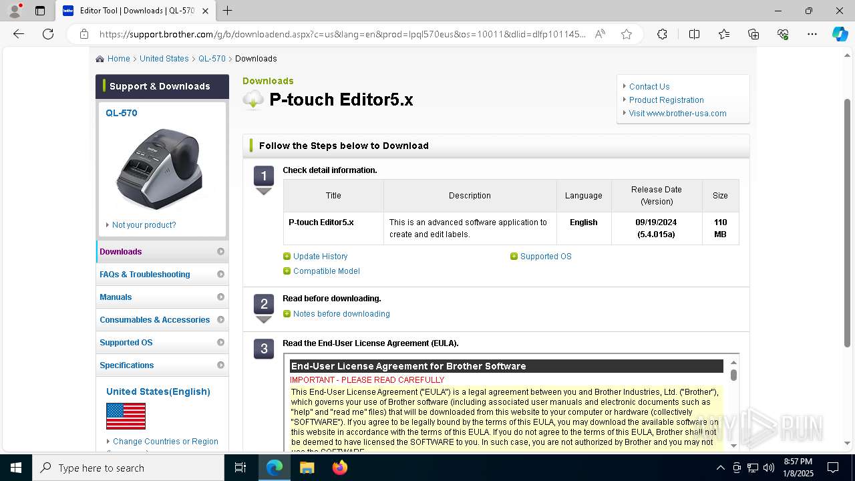
Task: Click the QL-570 printer image
Action: [x=159, y=169]
